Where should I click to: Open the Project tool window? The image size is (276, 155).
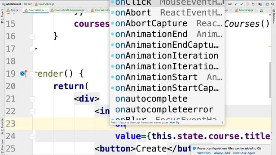[x=2, y=16]
